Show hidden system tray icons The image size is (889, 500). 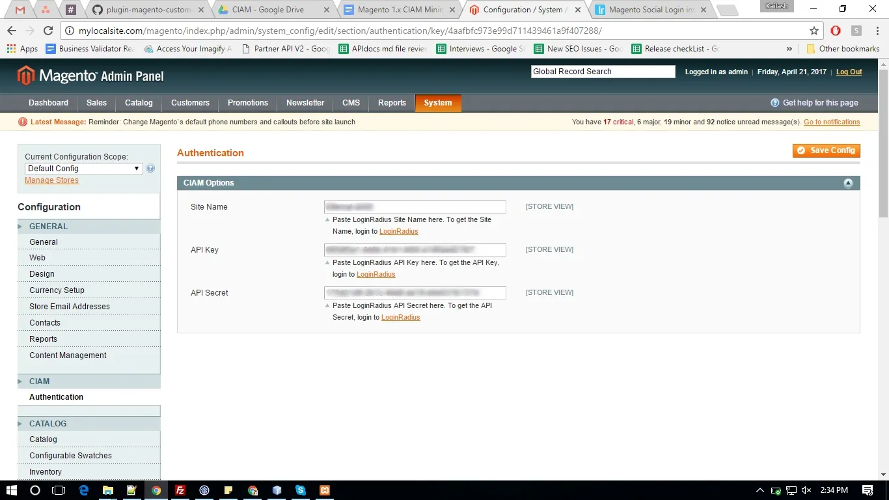point(759,490)
